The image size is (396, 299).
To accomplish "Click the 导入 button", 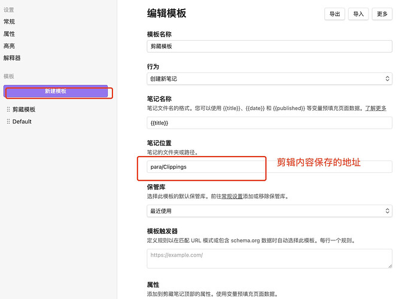I will coord(358,14).
